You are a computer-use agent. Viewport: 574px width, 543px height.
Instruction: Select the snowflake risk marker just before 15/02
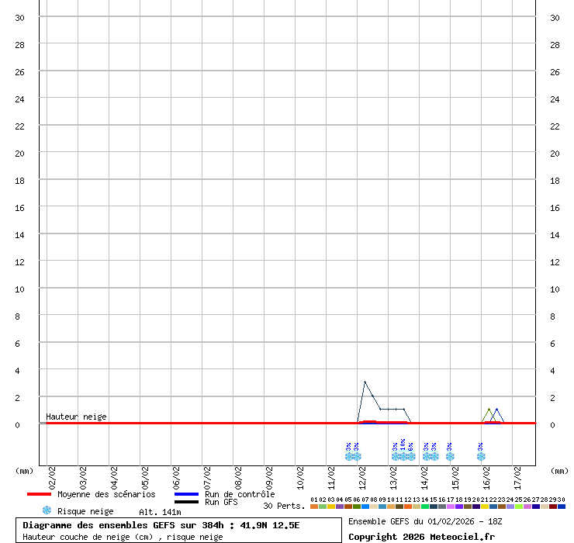point(450,456)
